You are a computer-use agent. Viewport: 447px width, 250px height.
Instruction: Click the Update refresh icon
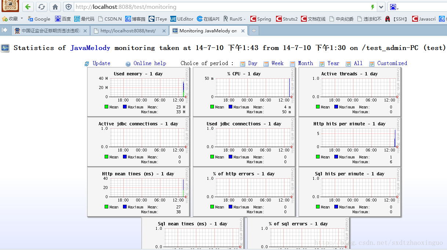[87, 64]
